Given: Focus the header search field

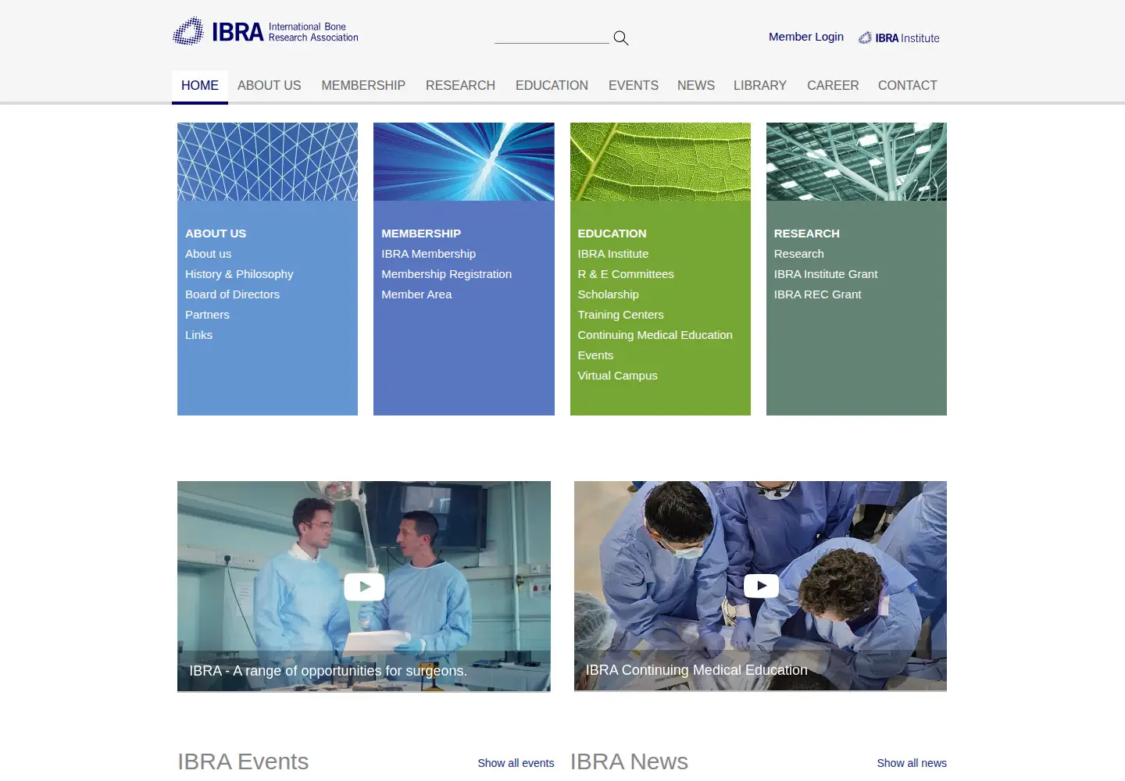Looking at the screenshot, I should 552,36.
